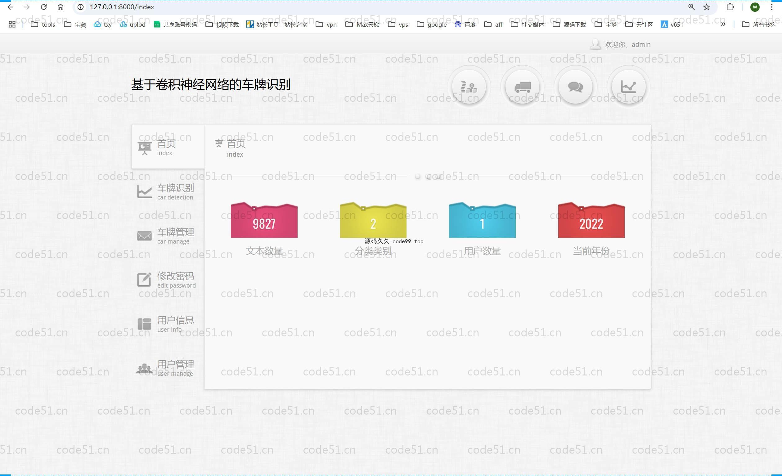Open 用户管理 user manage page
This screenshot has height=476, width=782.
pos(168,368)
